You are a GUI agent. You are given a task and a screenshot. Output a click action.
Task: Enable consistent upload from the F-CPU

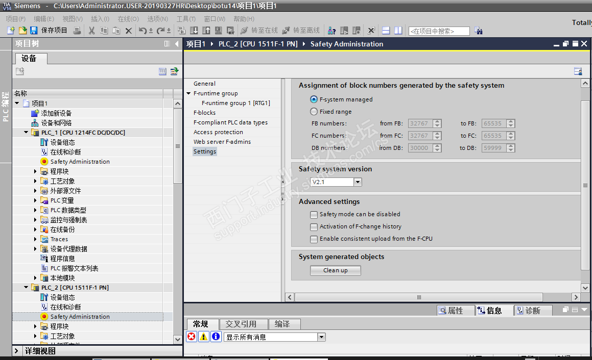tap(314, 239)
